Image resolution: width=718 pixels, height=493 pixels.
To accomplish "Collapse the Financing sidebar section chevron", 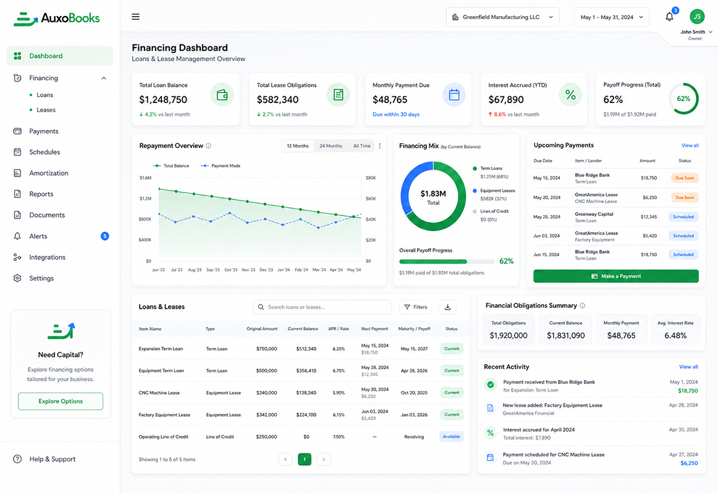I will point(104,78).
